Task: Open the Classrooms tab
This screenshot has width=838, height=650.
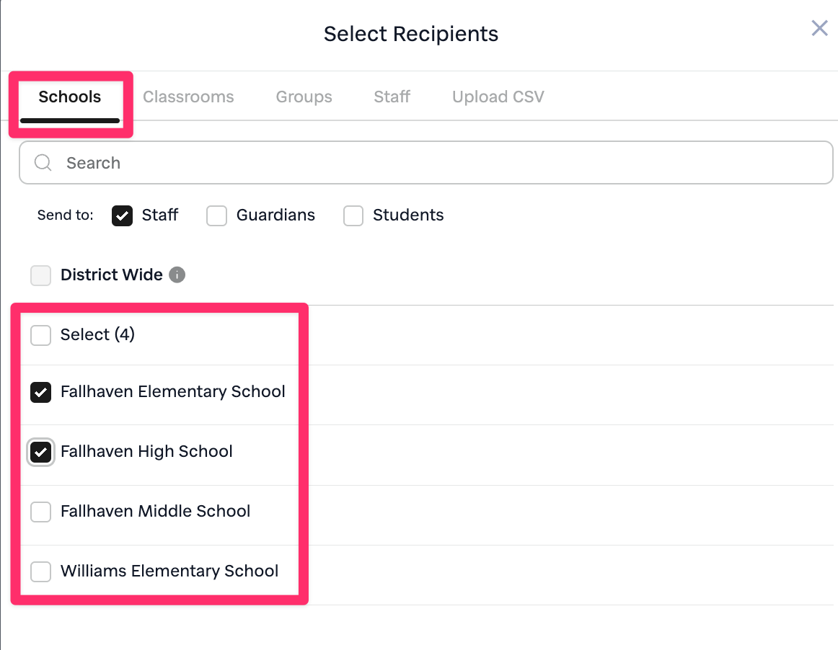Action: [x=188, y=97]
